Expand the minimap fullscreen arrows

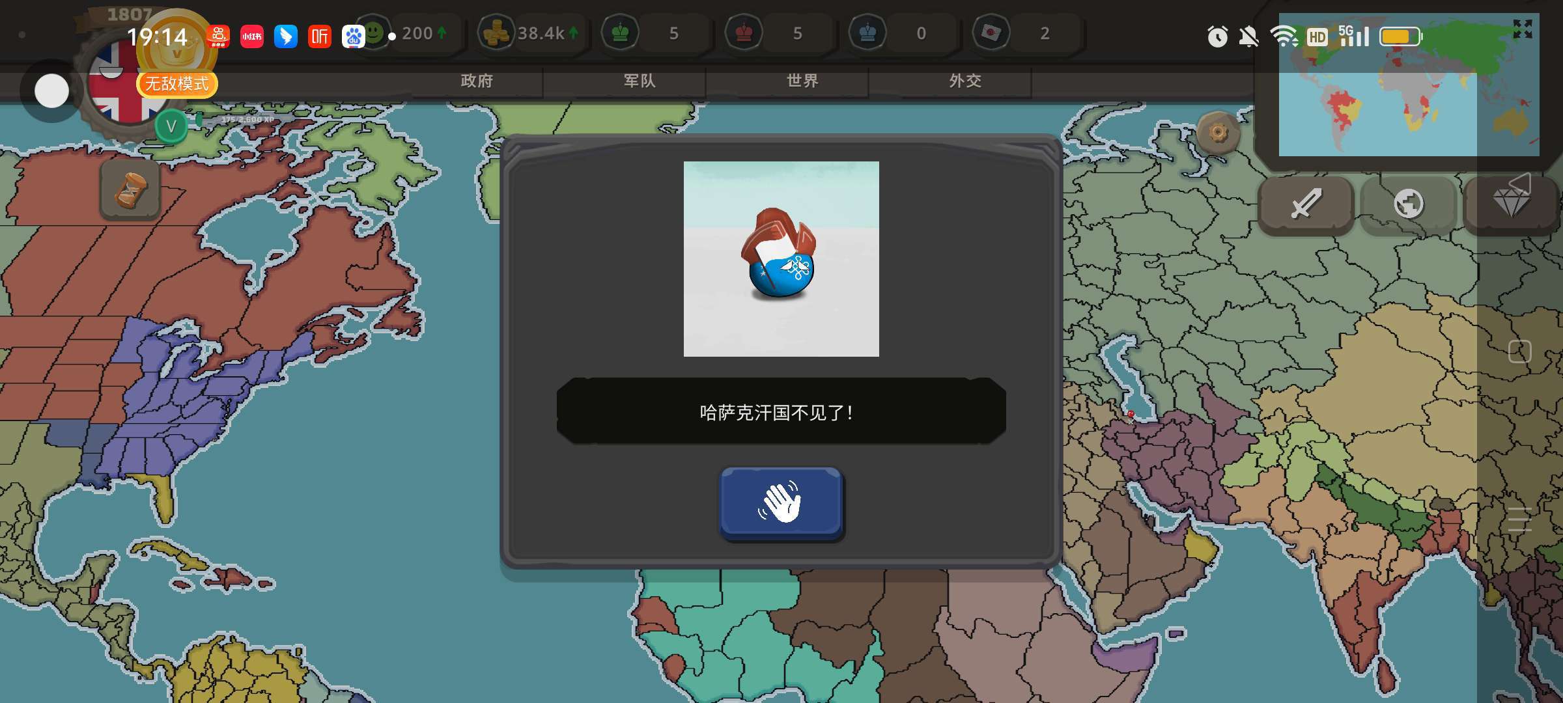(x=1522, y=29)
